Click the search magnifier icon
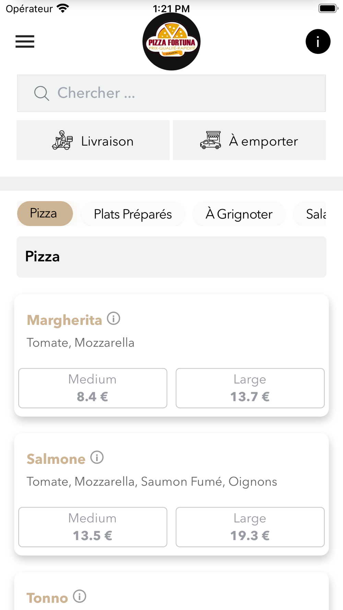 pyautogui.click(x=42, y=93)
